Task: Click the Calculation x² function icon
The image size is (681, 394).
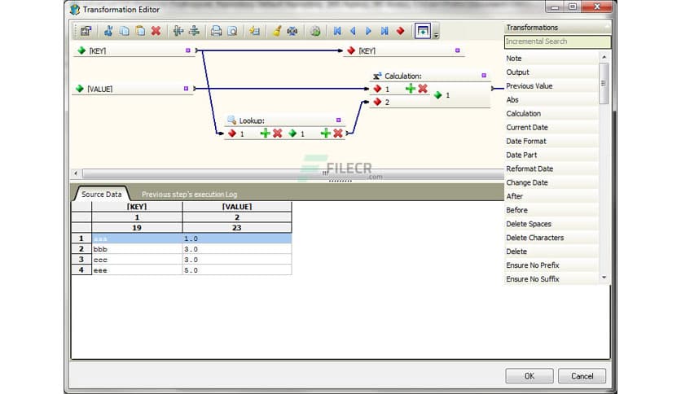Action: tap(377, 76)
